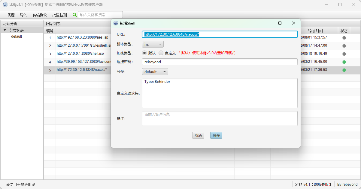This screenshot has width=361, height=189.
Task: Open the 传输协议 menu
Action: pos(40,15)
